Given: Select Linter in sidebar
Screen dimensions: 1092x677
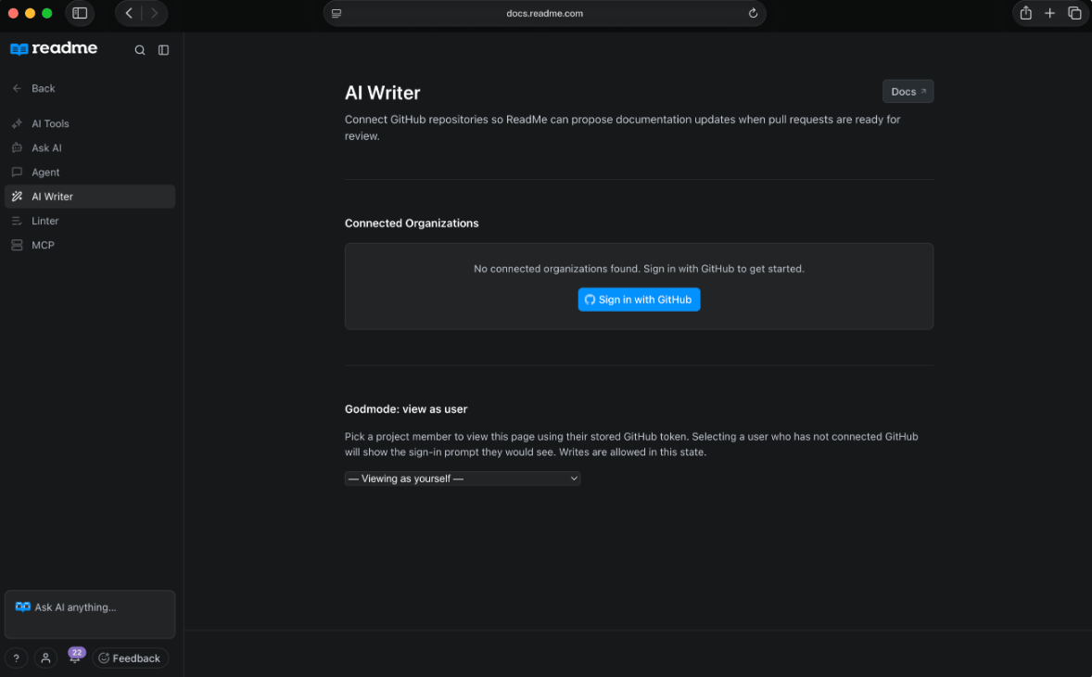Looking at the screenshot, I should coord(90,221).
